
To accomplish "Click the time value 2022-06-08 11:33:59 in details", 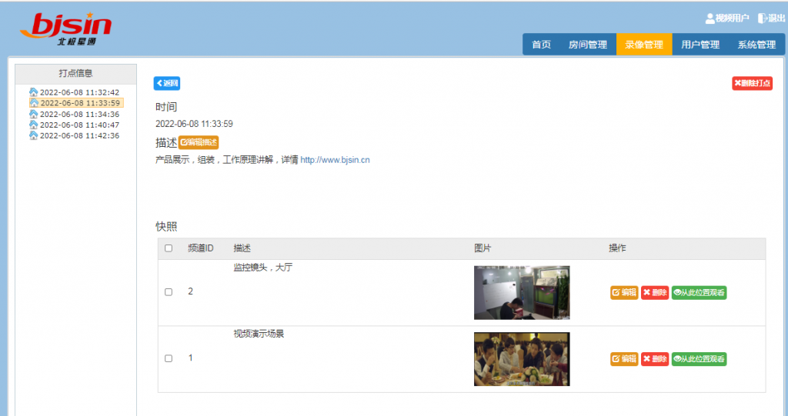I will point(194,124).
